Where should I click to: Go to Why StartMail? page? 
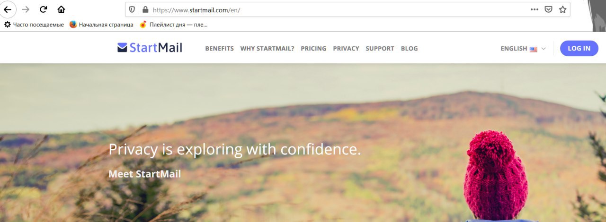pyautogui.click(x=267, y=49)
